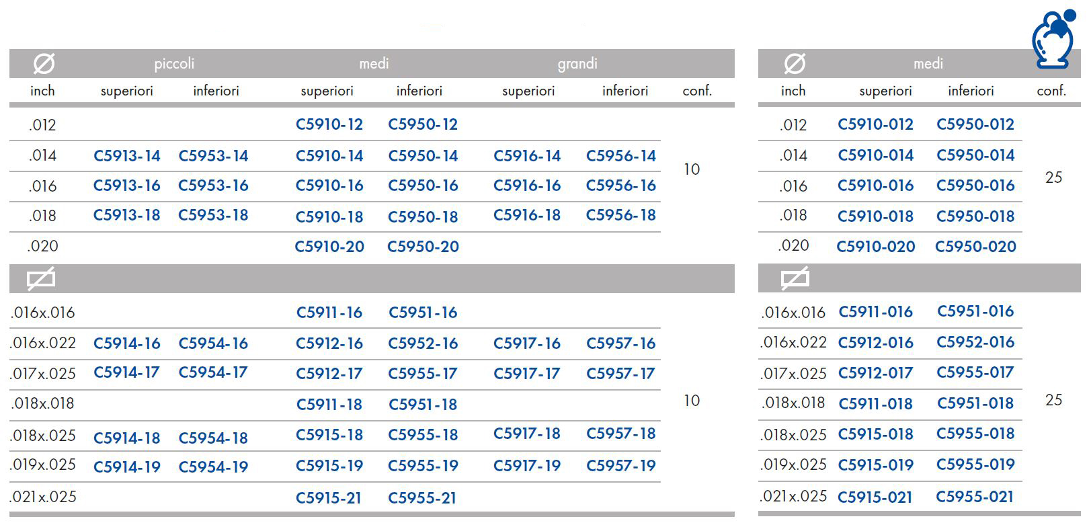Open product code C5912-017
This screenshot has height=525, width=1091.
click(x=875, y=373)
